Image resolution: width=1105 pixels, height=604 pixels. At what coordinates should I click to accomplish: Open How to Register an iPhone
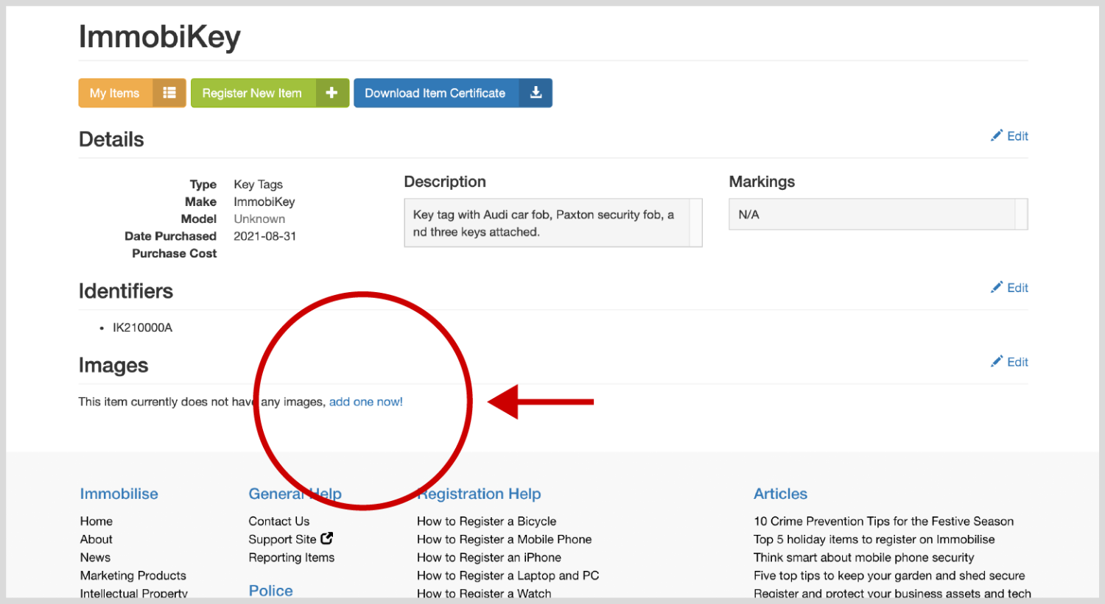[488, 558]
